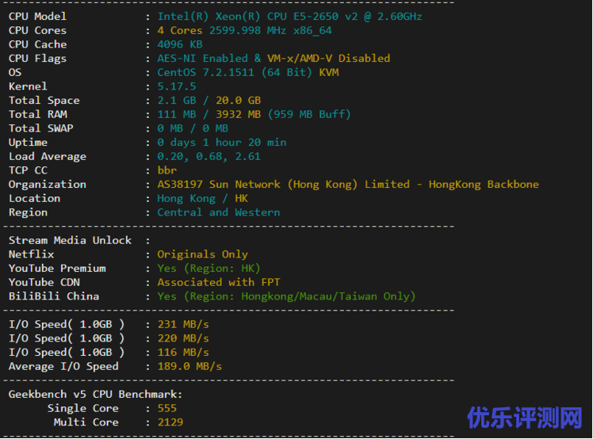The image size is (593, 439).
Task: Click the Netflix result "Originals Only"
Action: pos(202,254)
